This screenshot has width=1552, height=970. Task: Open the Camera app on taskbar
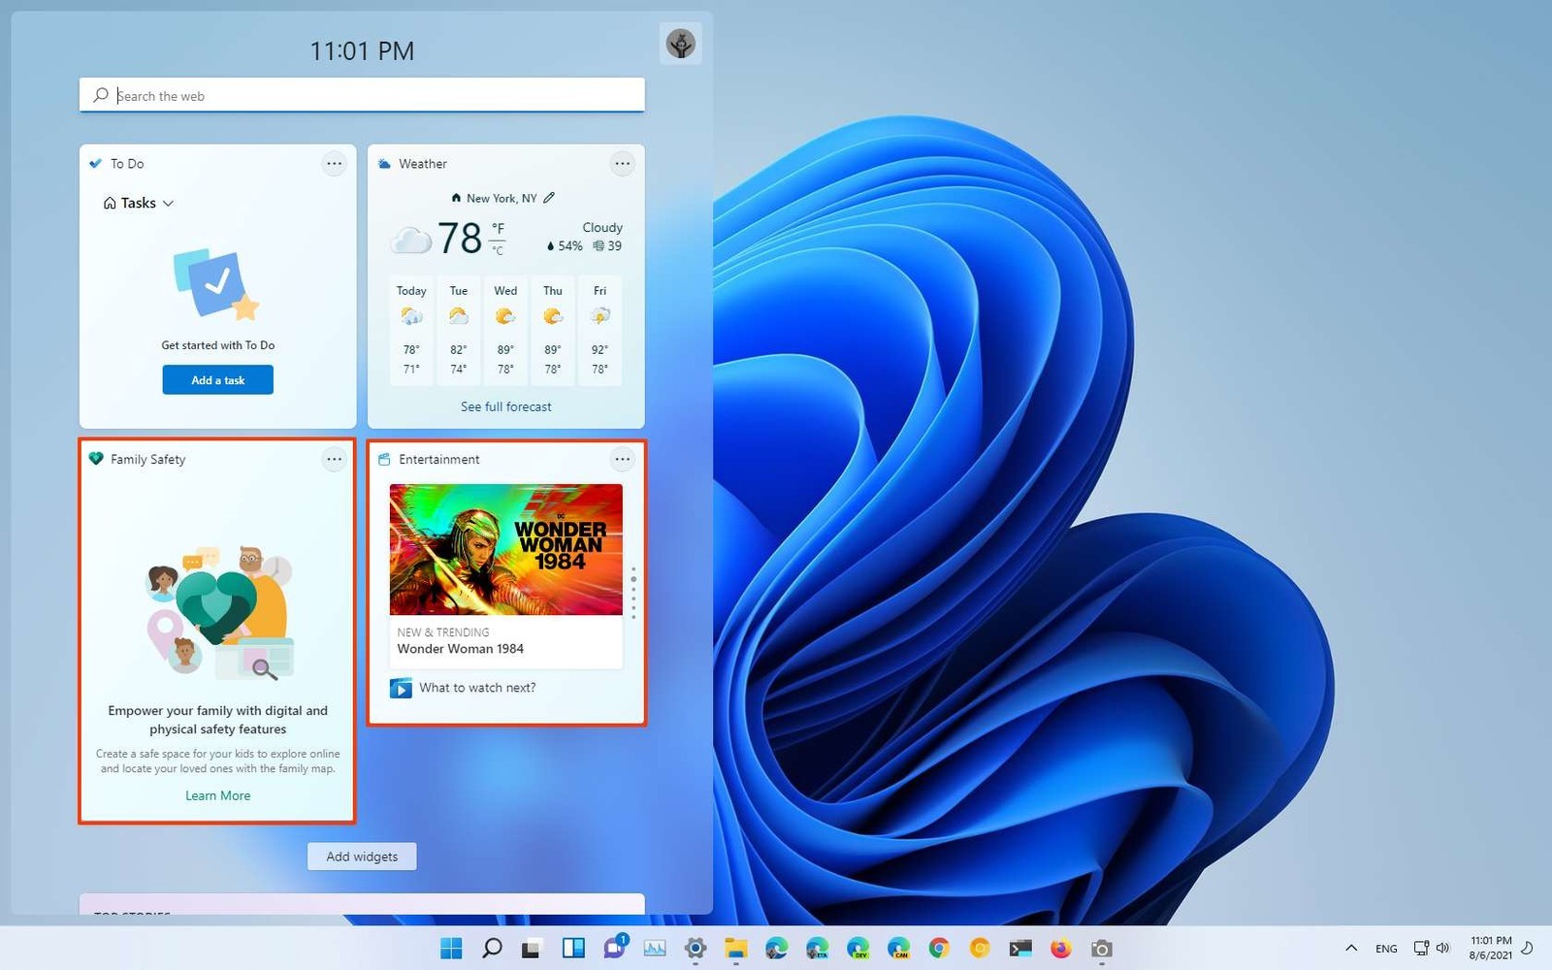click(1102, 948)
